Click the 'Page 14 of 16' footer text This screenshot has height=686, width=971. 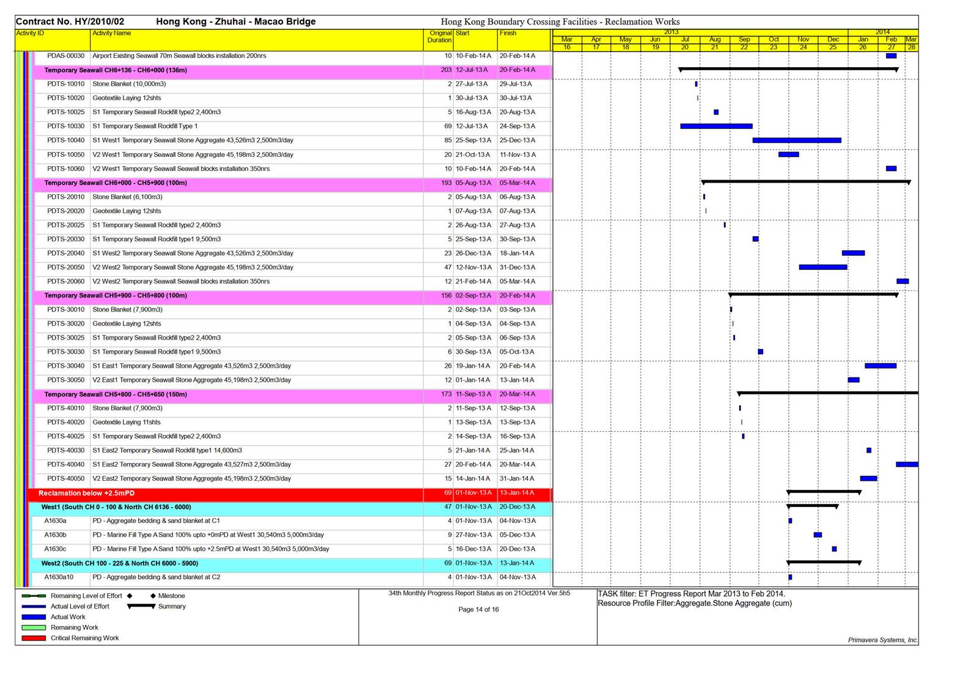[x=479, y=610]
